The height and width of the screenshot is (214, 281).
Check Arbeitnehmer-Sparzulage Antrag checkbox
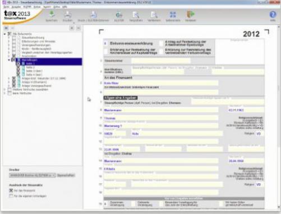(x=161, y=44)
